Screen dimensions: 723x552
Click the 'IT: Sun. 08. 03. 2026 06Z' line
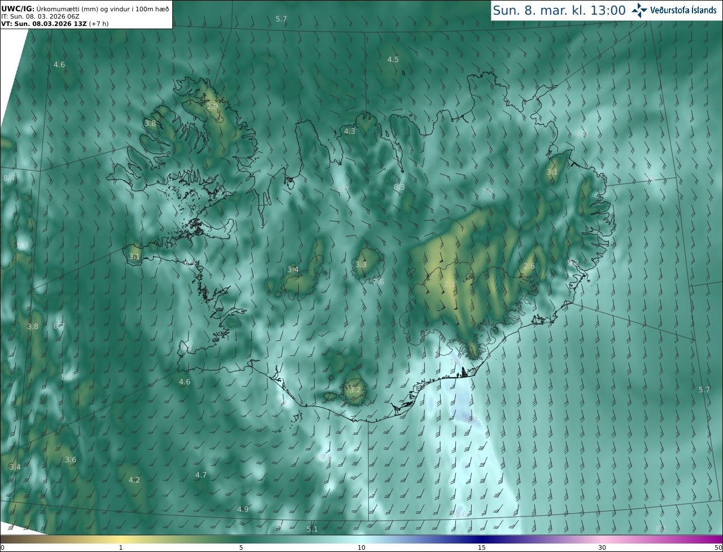point(40,16)
